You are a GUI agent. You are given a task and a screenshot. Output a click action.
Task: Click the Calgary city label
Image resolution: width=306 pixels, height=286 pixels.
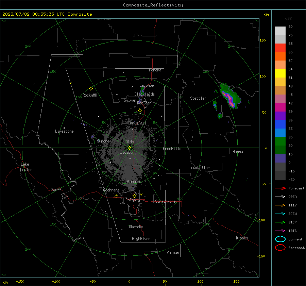[x=133, y=200]
